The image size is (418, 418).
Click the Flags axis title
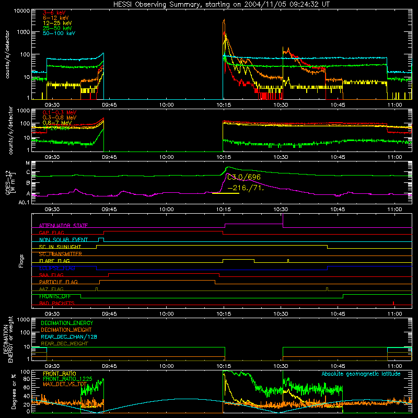[x=21, y=261]
